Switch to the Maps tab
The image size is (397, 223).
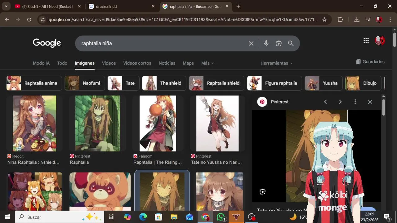pyautogui.click(x=188, y=63)
